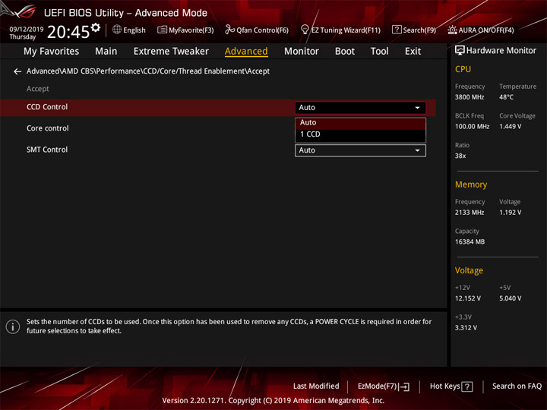Click CPU frequency value 3800 MHz
The width and height of the screenshot is (547, 410).
point(470,97)
